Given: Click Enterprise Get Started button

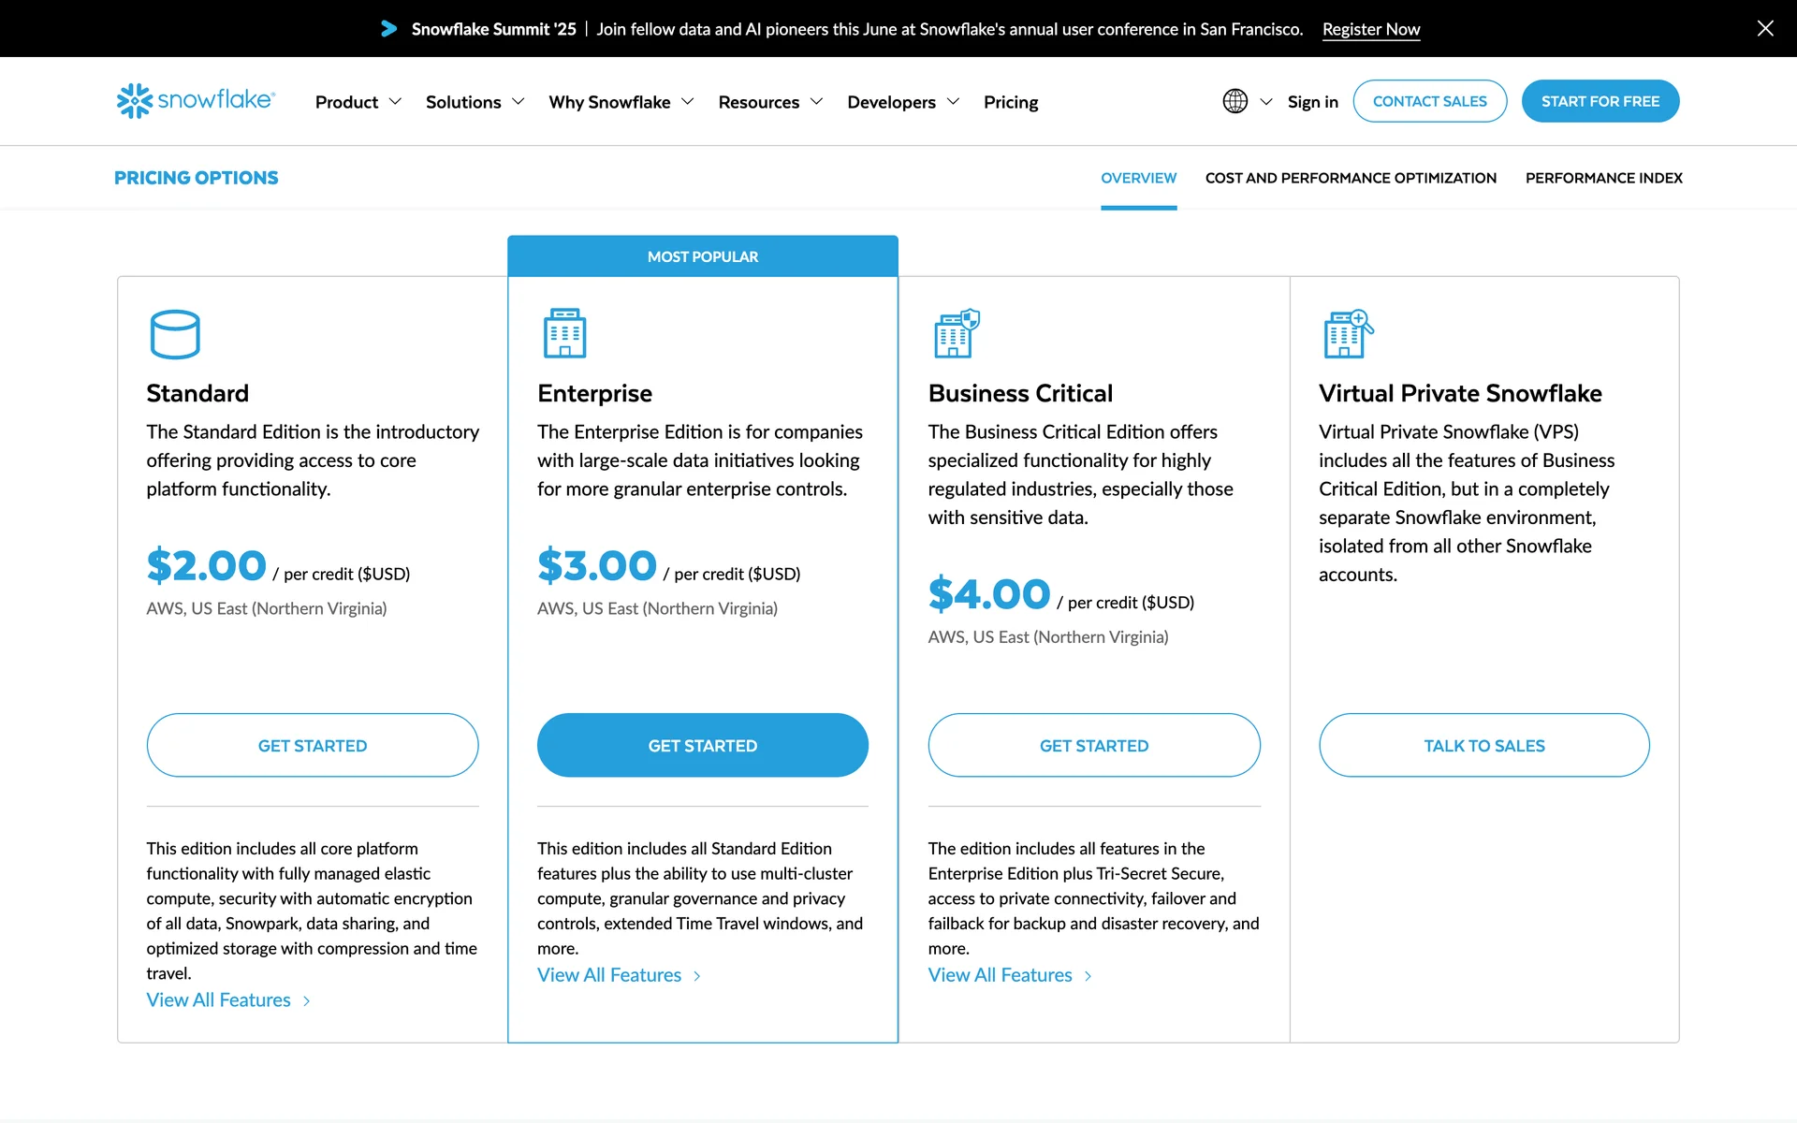Looking at the screenshot, I should tap(702, 745).
